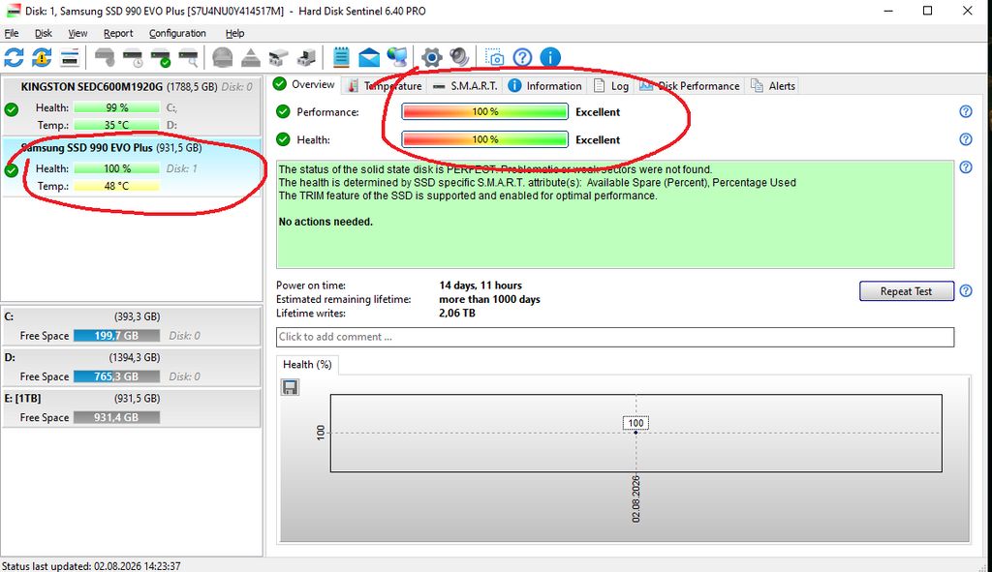Click the 'more than 1000 days' lifetime value

click(489, 300)
